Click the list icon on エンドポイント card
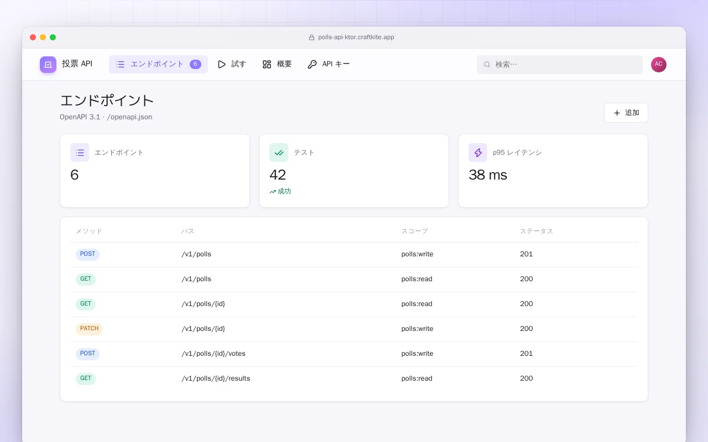The width and height of the screenshot is (708, 442). tap(80, 152)
